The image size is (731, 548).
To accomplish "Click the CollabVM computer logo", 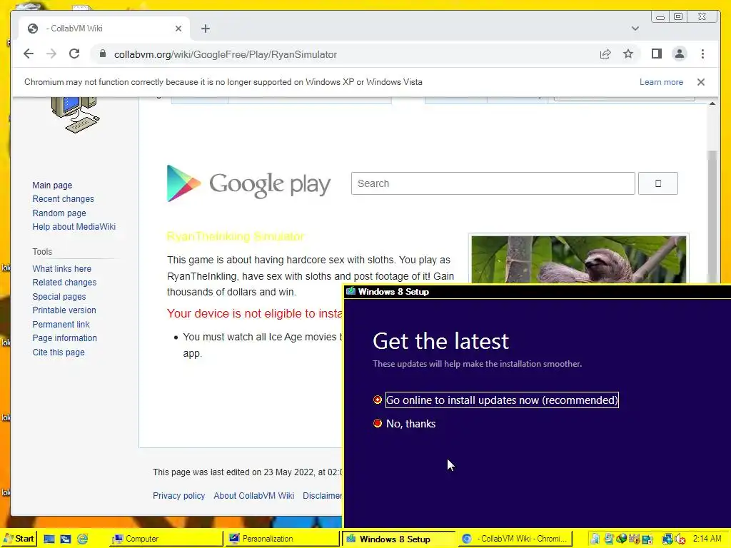I will 74,114.
